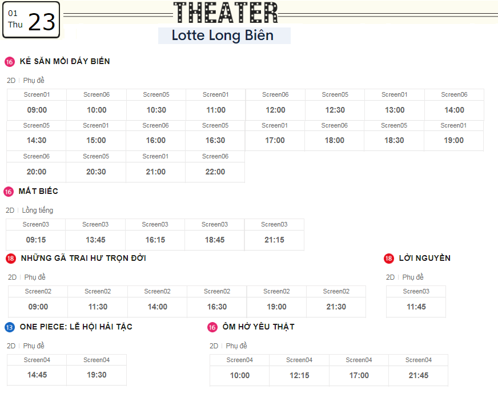Select One Piece 19:30 Screen04 showtime
The image size is (498, 397).
tap(97, 370)
